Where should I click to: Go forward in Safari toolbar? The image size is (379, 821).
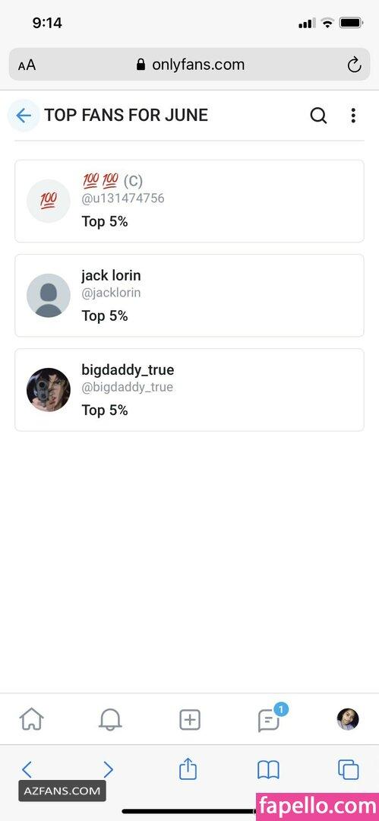(x=108, y=769)
